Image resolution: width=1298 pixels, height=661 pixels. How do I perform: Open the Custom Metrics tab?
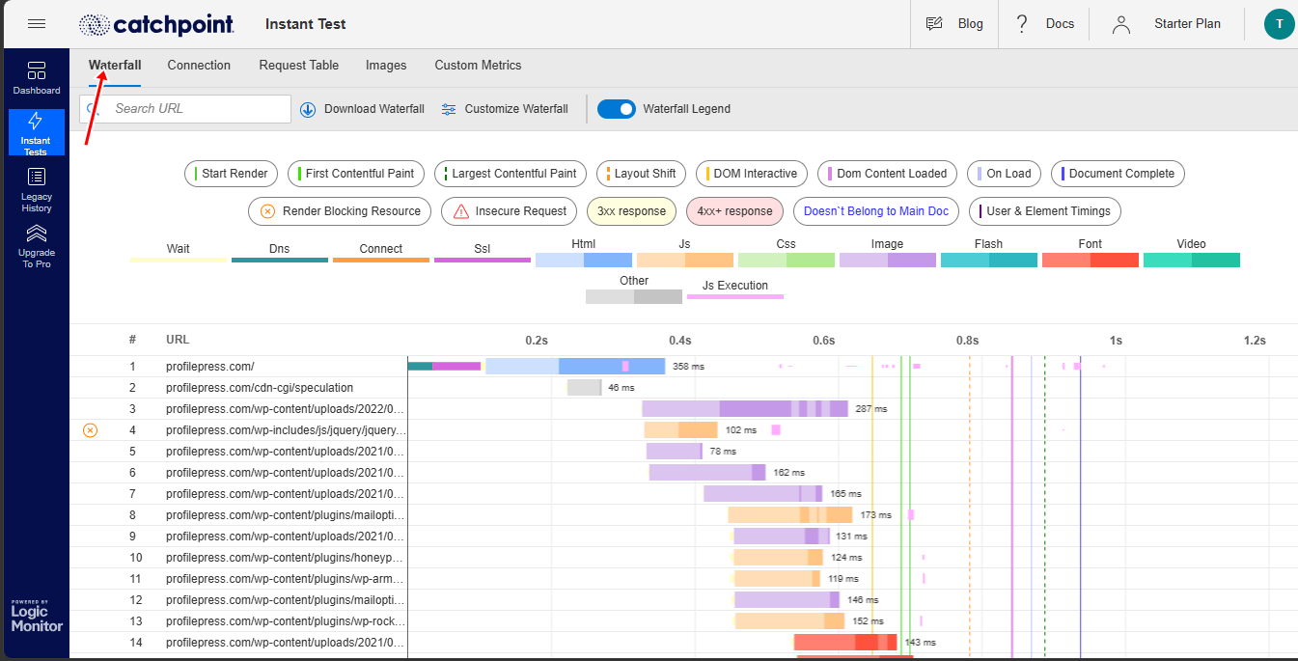pyautogui.click(x=478, y=66)
